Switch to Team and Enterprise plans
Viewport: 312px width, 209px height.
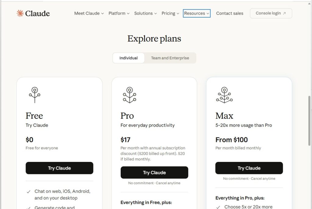[170, 58]
